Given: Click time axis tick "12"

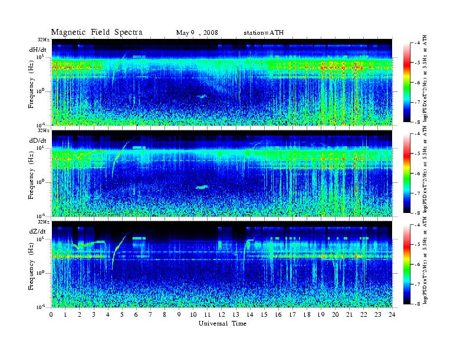Looking at the screenshot, I should coord(222,314).
